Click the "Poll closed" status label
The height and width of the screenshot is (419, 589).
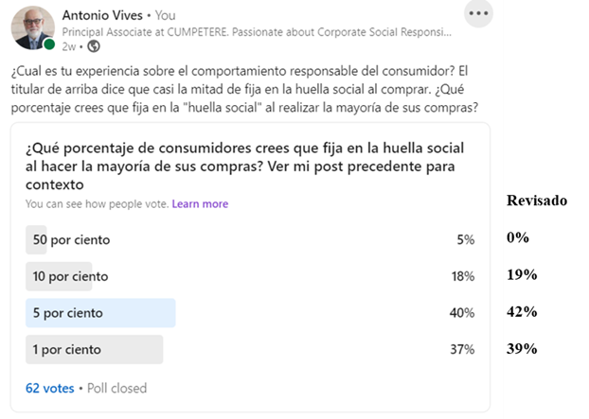coord(116,388)
